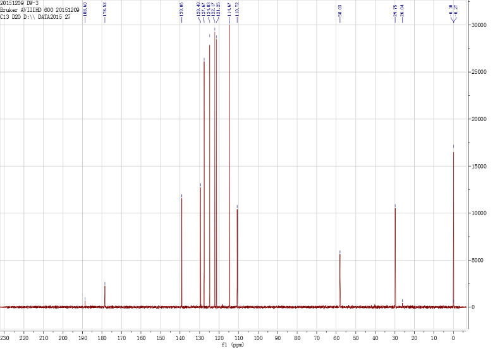Click the "f1 (ppm)" axis title
This screenshot has width=500, height=349.
(x=233, y=345)
